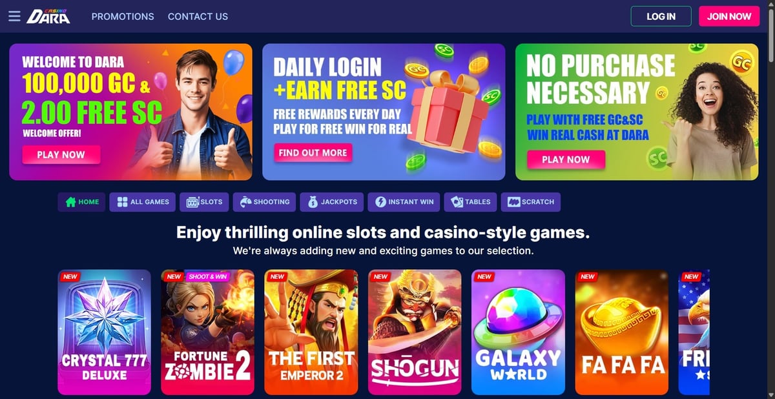Image resolution: width=775 pixels, height=399 pixels.
Task: Open the hamburger menu icon
Action: 14,16
